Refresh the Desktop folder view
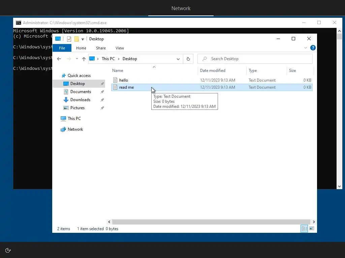Screen dimensions: 345x258 [x=188, y=59]
